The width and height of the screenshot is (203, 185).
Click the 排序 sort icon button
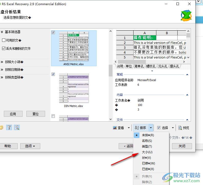(x=141, y=128)
